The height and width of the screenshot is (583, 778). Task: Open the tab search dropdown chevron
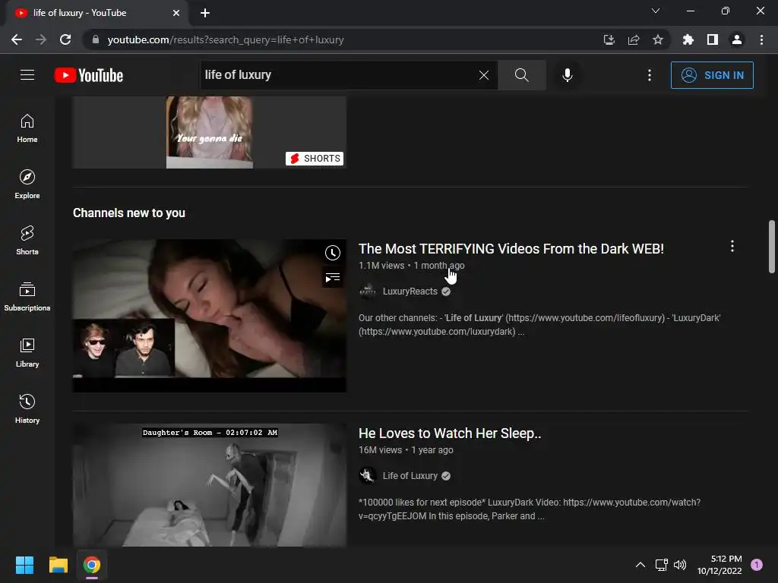pos(656,11)
